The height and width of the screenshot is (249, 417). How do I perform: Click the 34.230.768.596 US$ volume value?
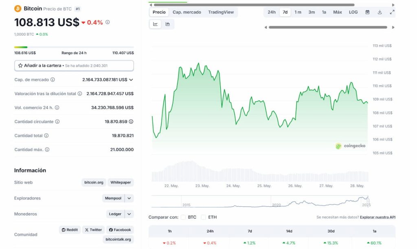tap(112, 108)
